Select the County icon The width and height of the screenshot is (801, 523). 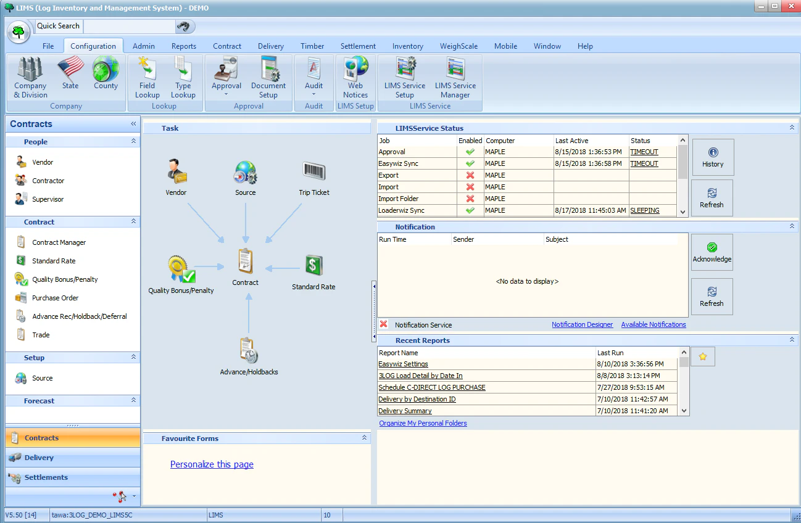[106, 74]
